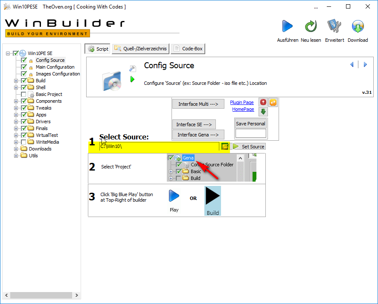
Task: Toggle the Components folder checkbox
Action: pos(23,101)
